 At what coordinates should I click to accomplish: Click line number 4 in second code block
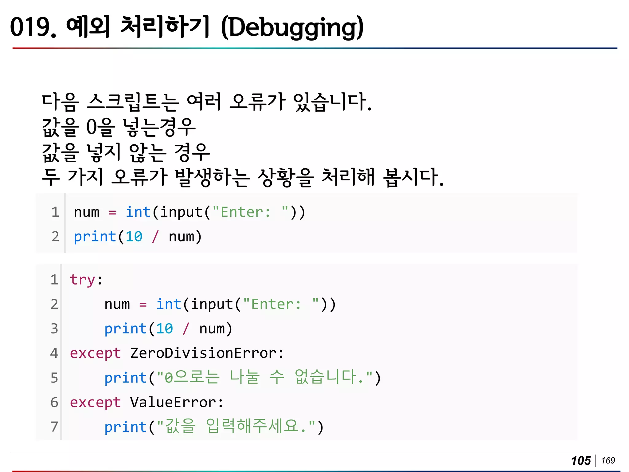pyautogui.click(x=54, y=353)
